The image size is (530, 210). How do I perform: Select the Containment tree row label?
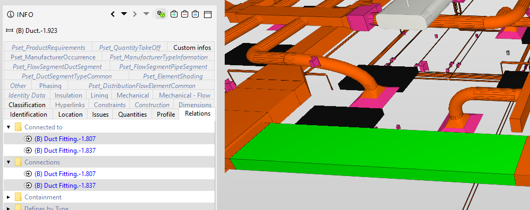pyautogui.click(x=43, y=197)
